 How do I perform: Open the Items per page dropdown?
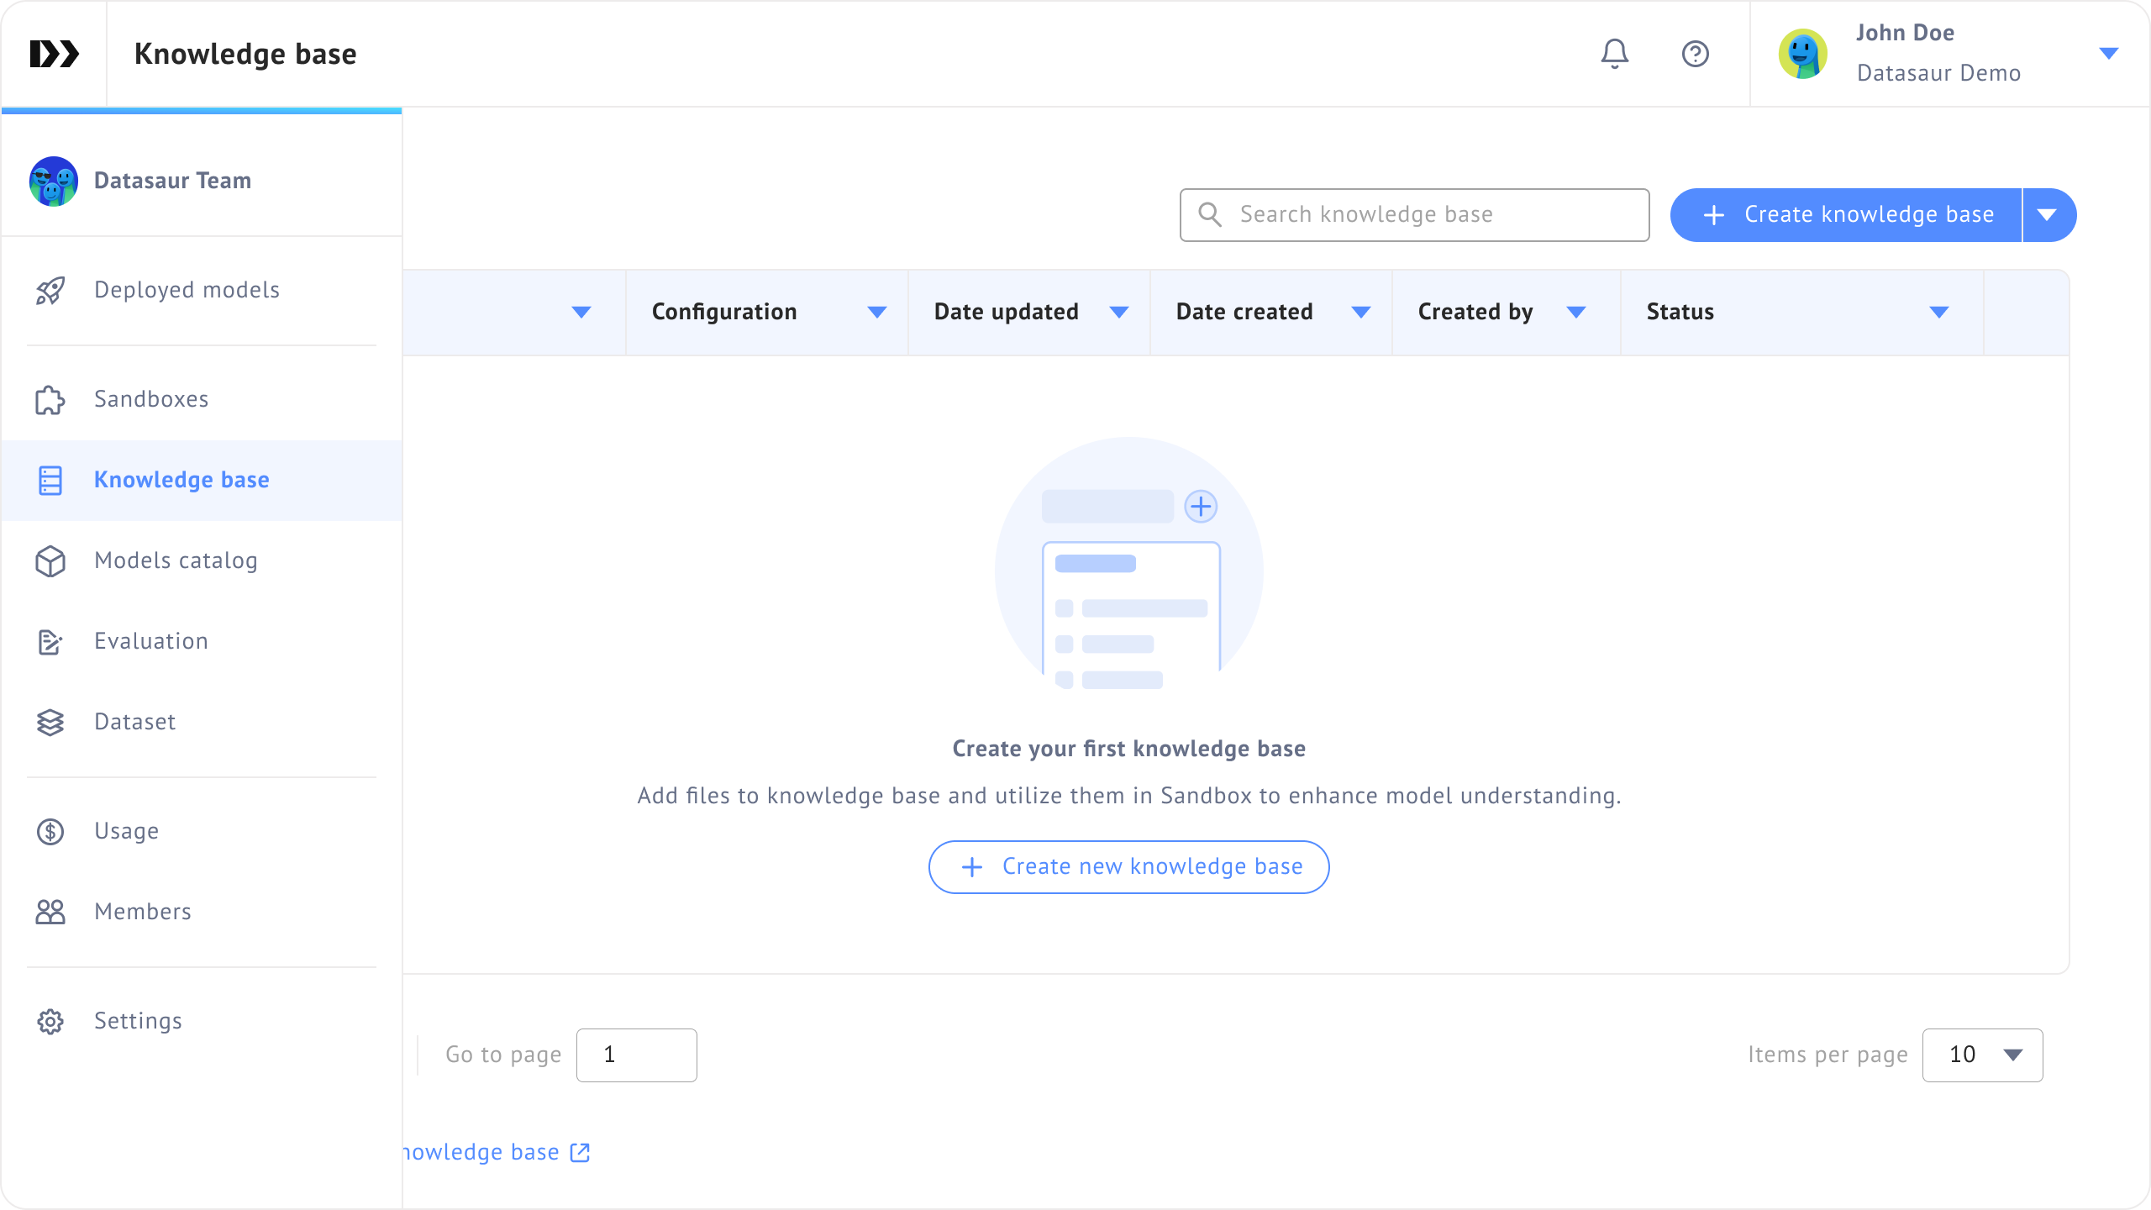pyautogui.click(x=1982, y=1055)
